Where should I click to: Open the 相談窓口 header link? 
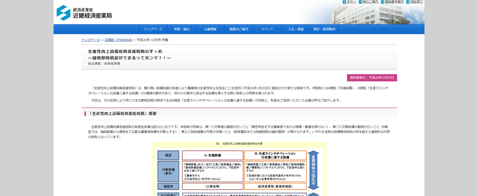416,2
